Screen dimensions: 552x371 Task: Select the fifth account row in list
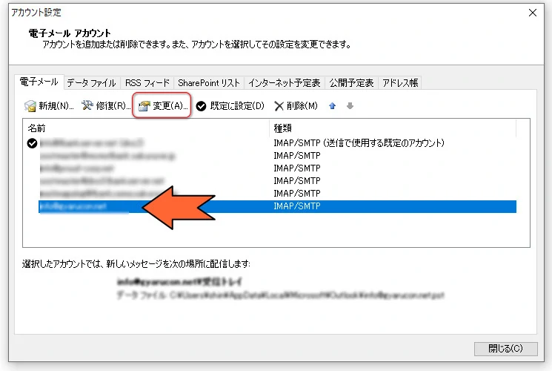pos(277,194)
